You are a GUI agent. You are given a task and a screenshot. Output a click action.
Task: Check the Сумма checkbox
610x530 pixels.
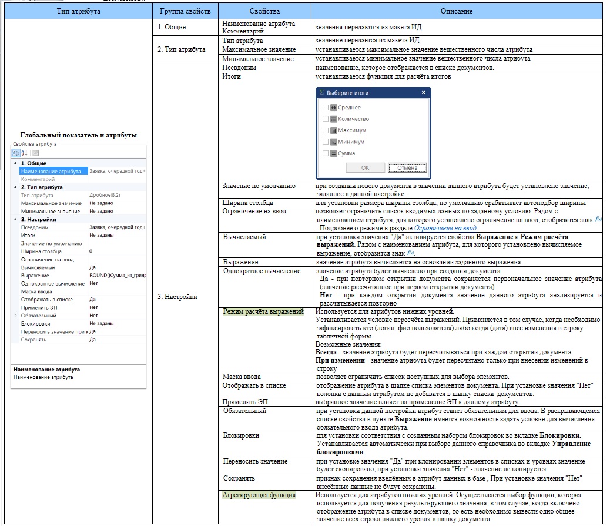coord(326,153)
